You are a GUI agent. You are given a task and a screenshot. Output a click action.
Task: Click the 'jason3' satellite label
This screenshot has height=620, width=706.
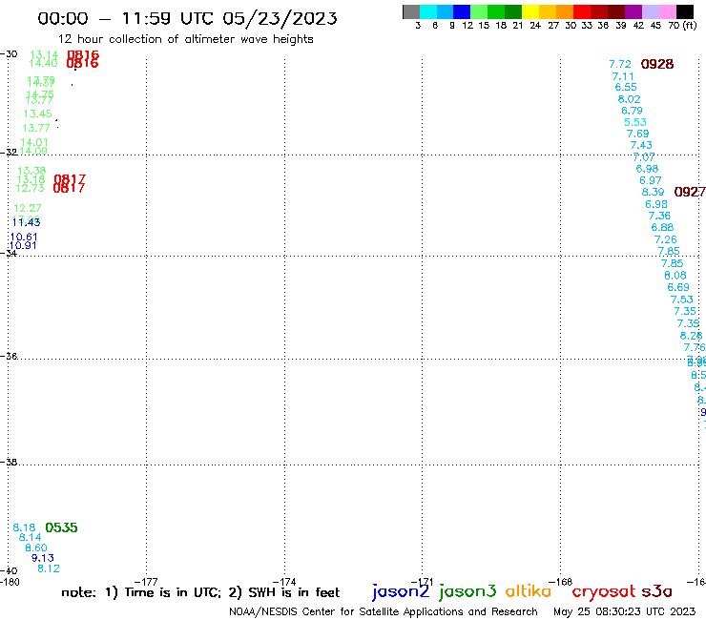[467, 591]
